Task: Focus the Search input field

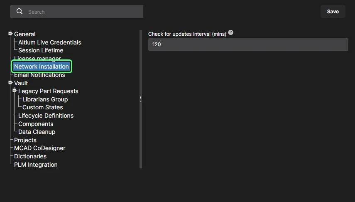Action: [x=83, y=12]
